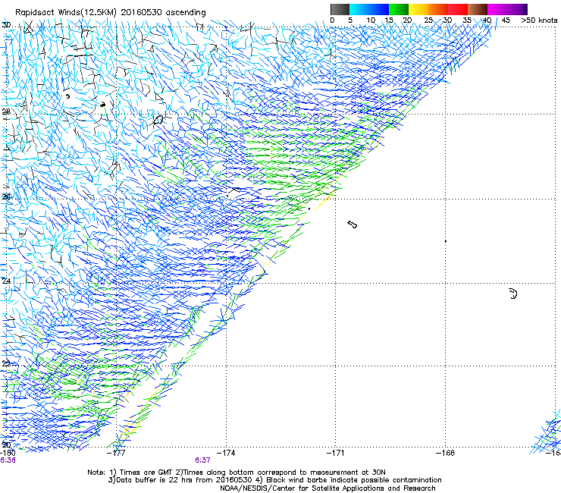Click the yellow 20-25 knots color segment
561x493 pixels.
tap(418, 9)
